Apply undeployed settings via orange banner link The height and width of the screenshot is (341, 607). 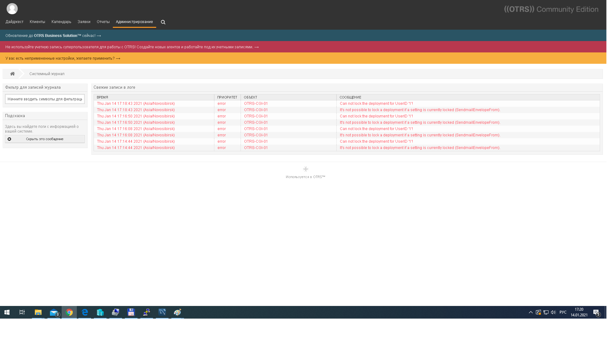pos(63,58)
